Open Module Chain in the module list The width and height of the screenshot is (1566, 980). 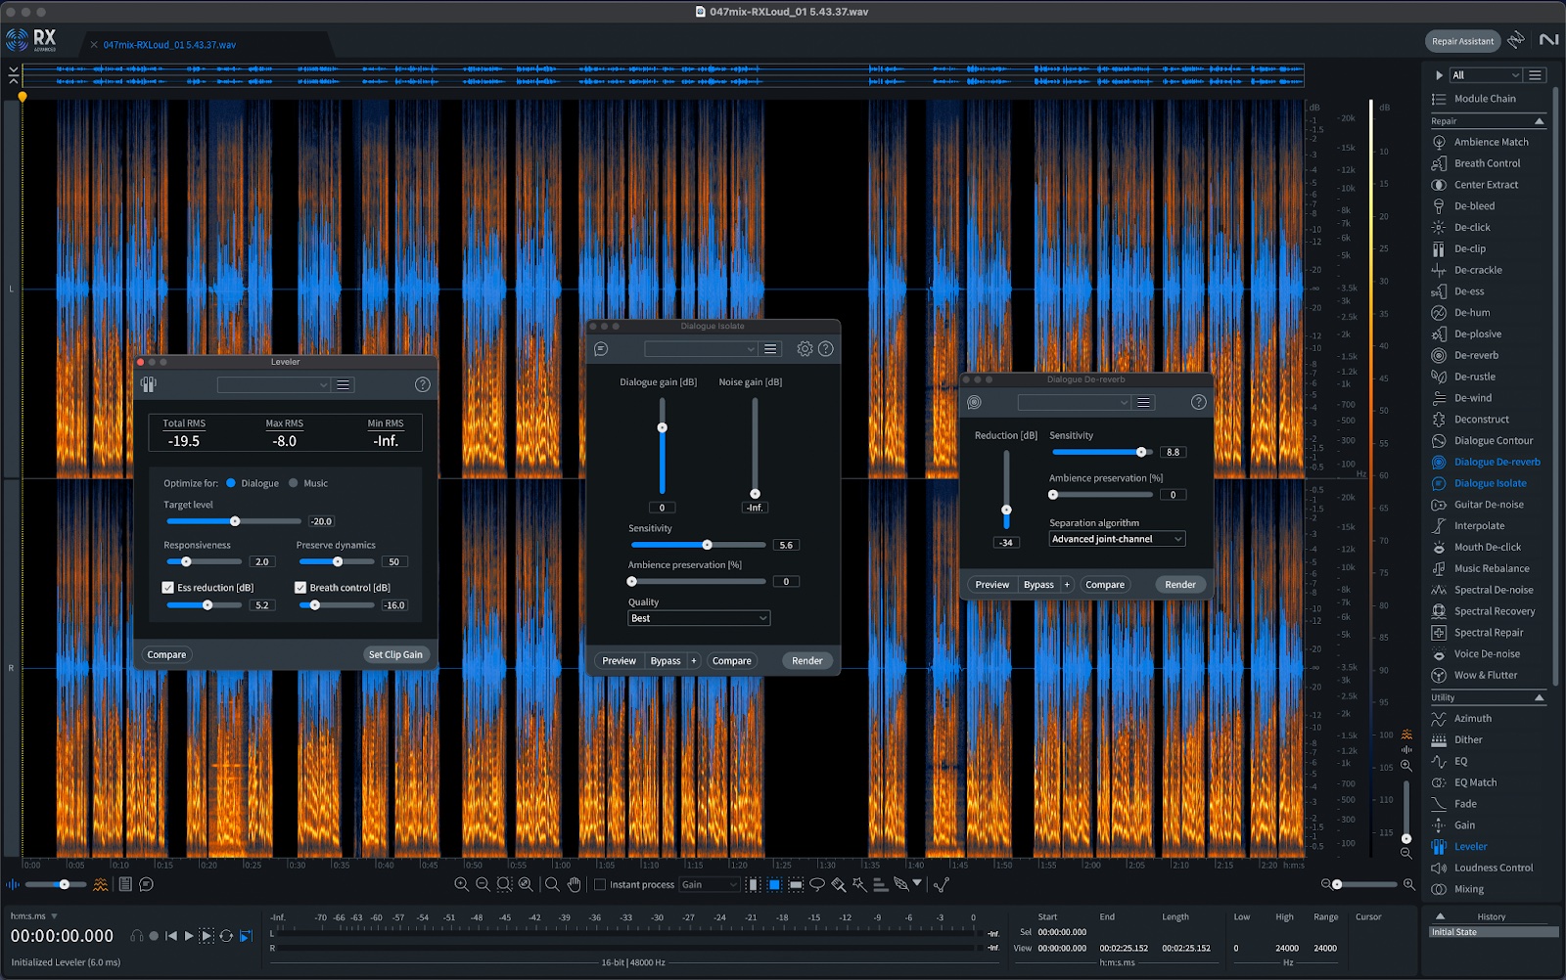click(1484, 99)
